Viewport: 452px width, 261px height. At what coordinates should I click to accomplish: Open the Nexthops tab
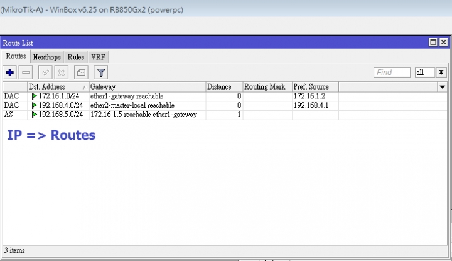coord(46,57)
